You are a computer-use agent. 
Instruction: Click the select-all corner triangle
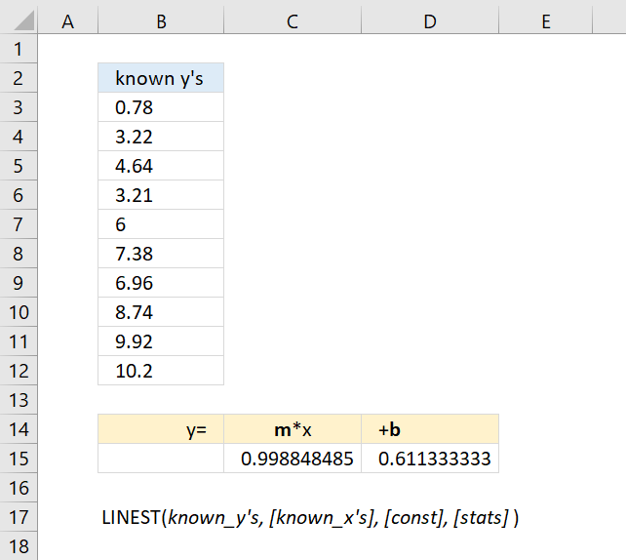(x=24, y=20)
